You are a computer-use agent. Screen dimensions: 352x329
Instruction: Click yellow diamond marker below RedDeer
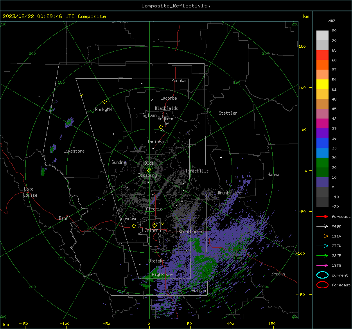tap(161, 127)
